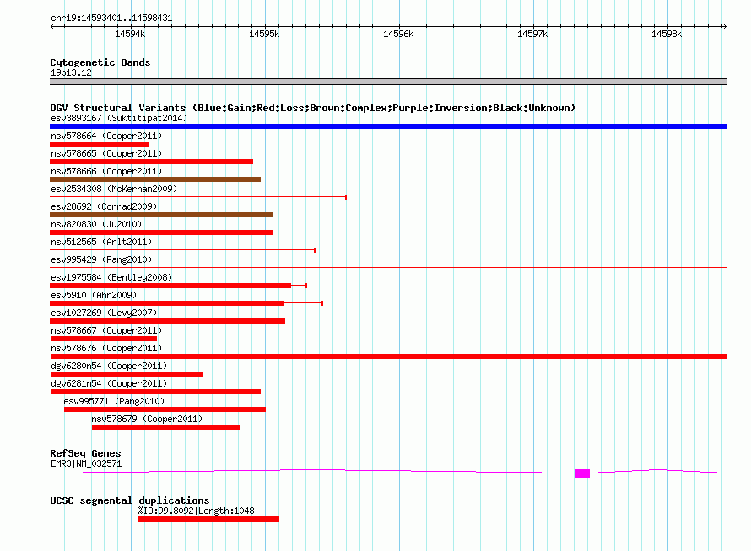The width and height of the screenshot is (751, 551).
Task: Click the nsv578664 (Cooper2011) label
Action: coord(106,136)
